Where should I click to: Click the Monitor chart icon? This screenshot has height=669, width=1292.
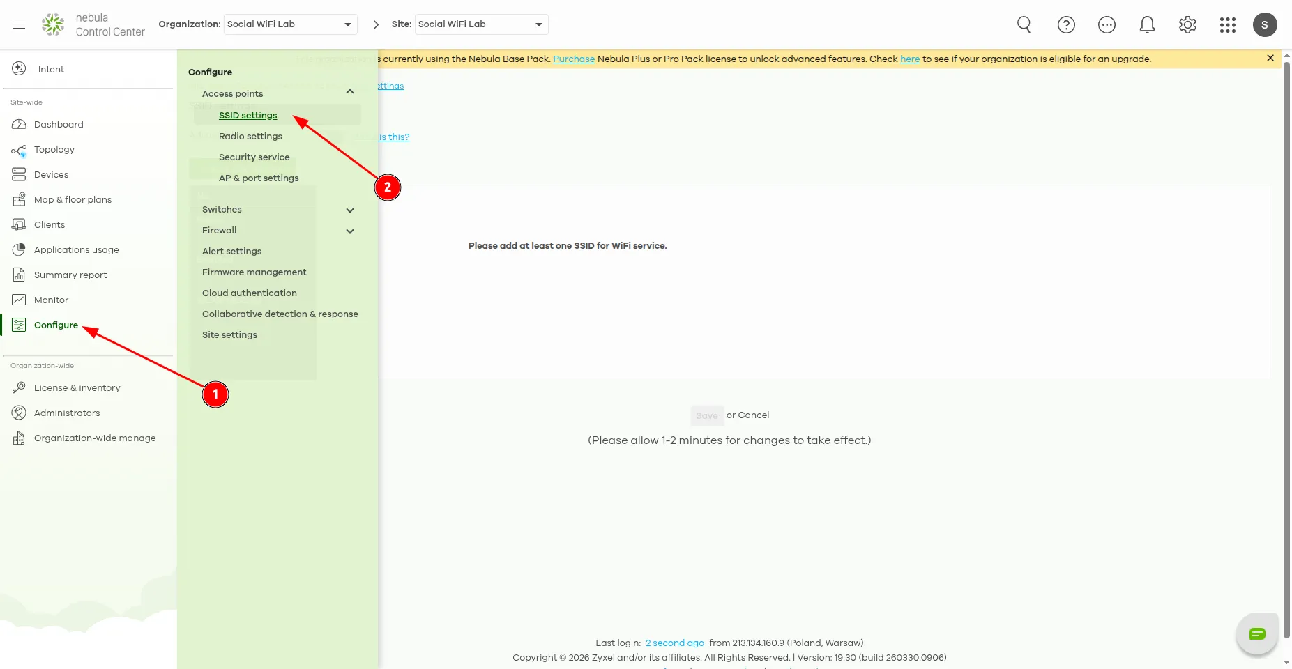19,300
